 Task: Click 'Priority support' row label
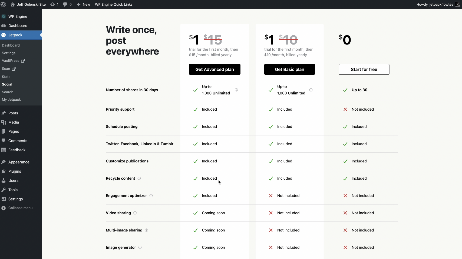tap(120, 109)
